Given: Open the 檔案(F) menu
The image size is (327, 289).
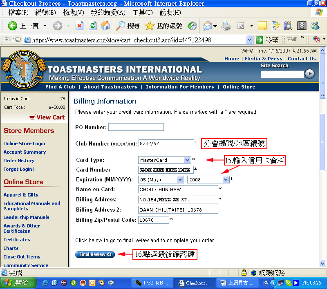Looking at the screenshot, I should tap(18, 13).
